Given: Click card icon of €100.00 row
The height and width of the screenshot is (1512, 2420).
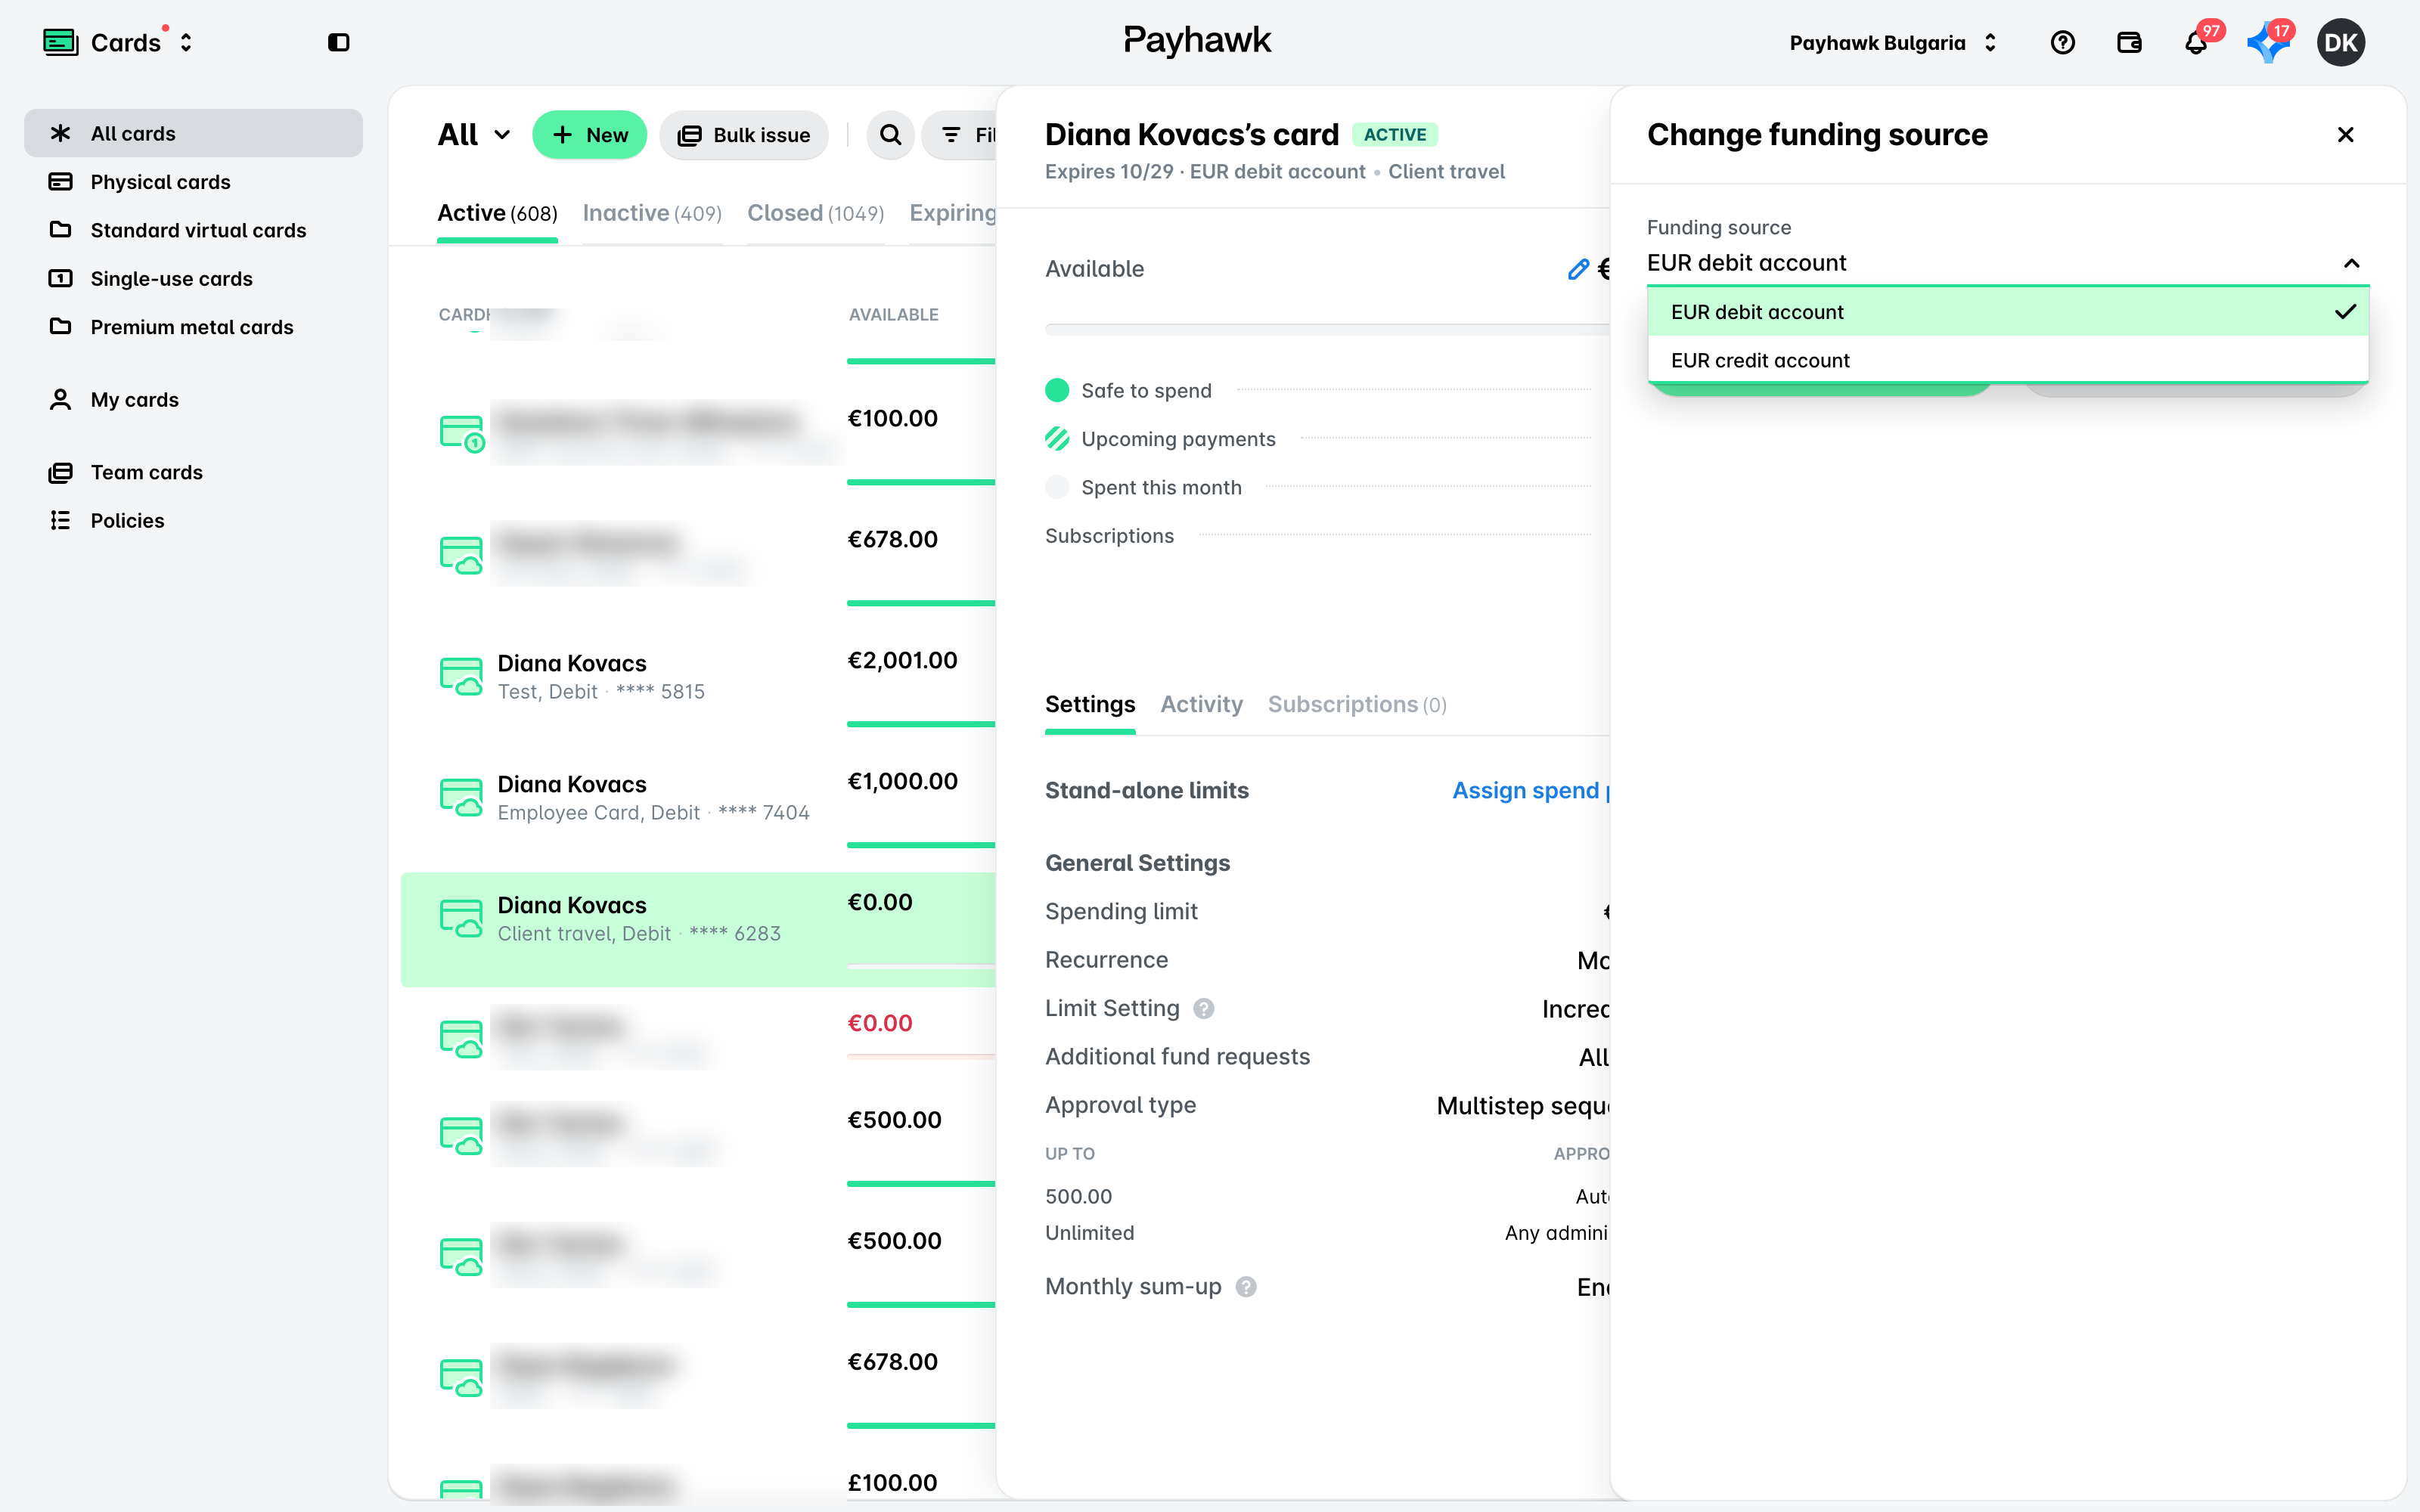Looking at the screenshot, I should [x=462, y=434].
